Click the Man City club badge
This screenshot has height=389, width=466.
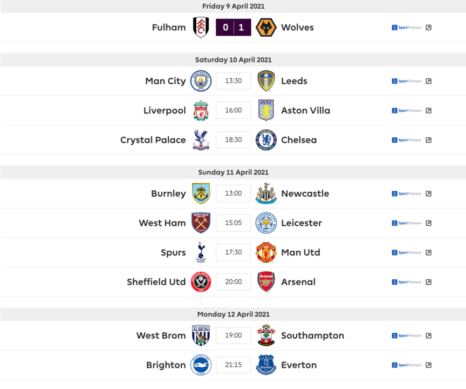point(201,81)
